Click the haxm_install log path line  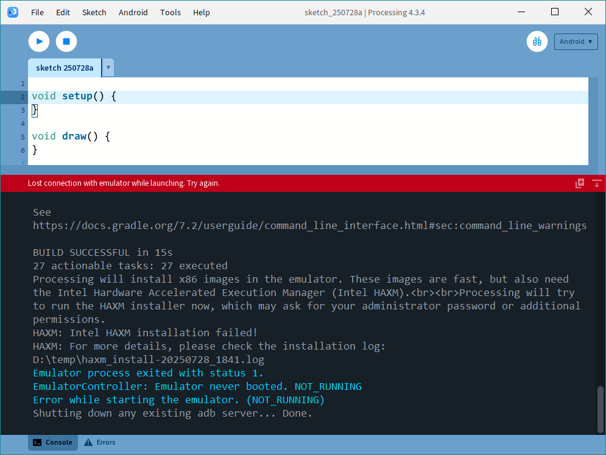pos(149,360)
